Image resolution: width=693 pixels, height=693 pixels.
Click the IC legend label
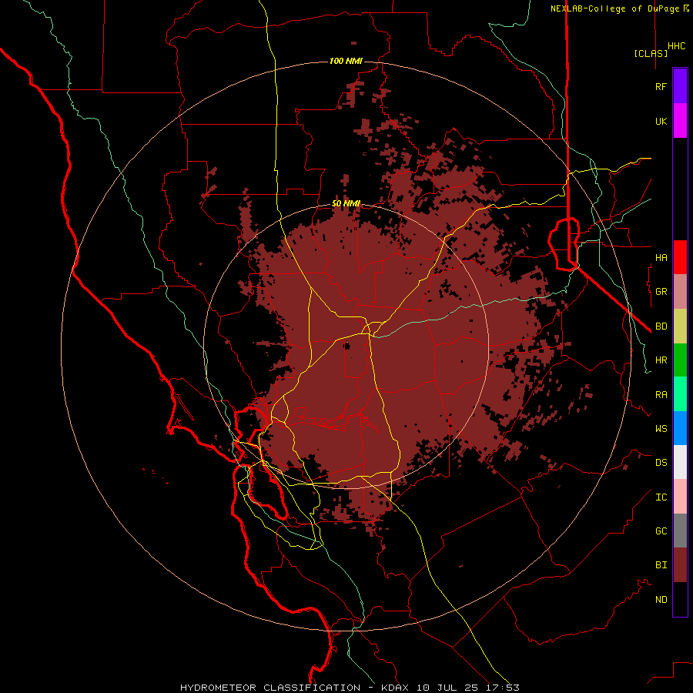click(661, 497)
